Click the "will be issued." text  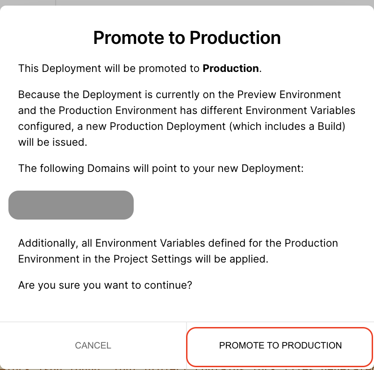pos(53,142)
